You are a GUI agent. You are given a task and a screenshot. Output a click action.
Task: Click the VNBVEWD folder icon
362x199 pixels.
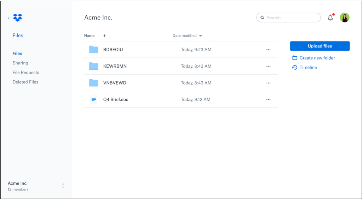pyautogui.click(x=93, y=83)
